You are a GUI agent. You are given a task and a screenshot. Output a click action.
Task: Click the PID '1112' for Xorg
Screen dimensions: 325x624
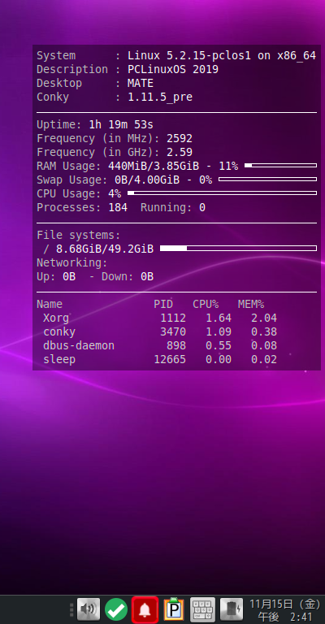coord(173,318)
